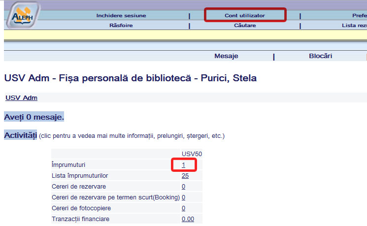Open Tranzacții financiare 0.00 link
This screenshot has height=226, width=367.
(x=187, y=219)
